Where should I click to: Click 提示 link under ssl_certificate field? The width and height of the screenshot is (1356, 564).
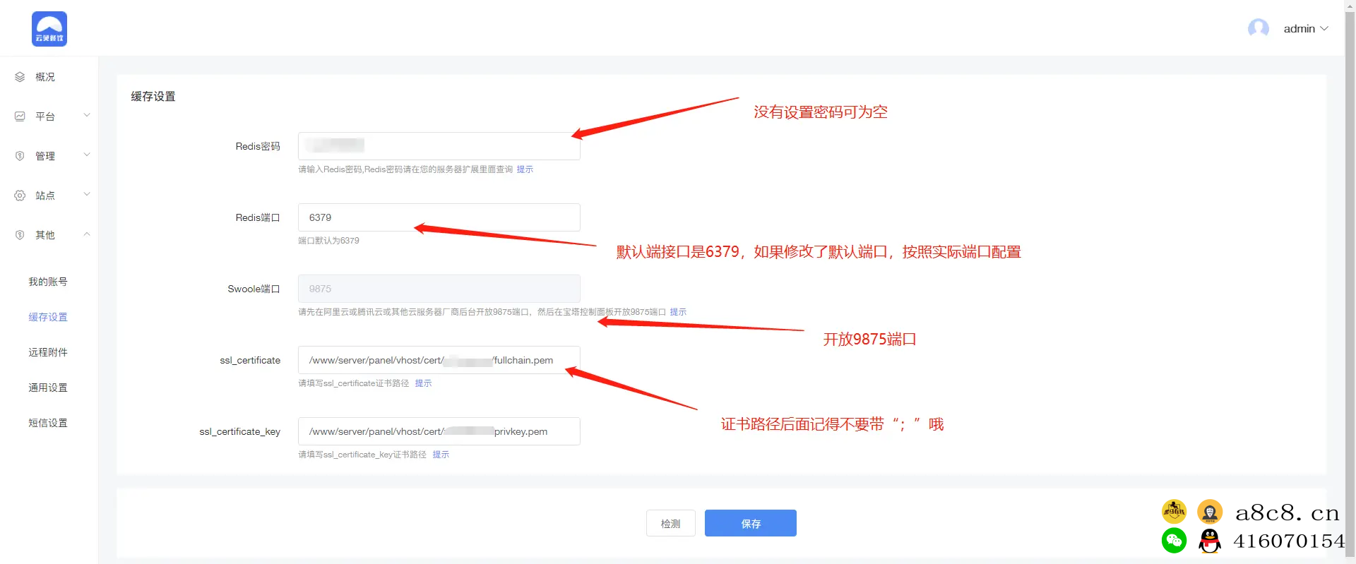tap(423, 383)
